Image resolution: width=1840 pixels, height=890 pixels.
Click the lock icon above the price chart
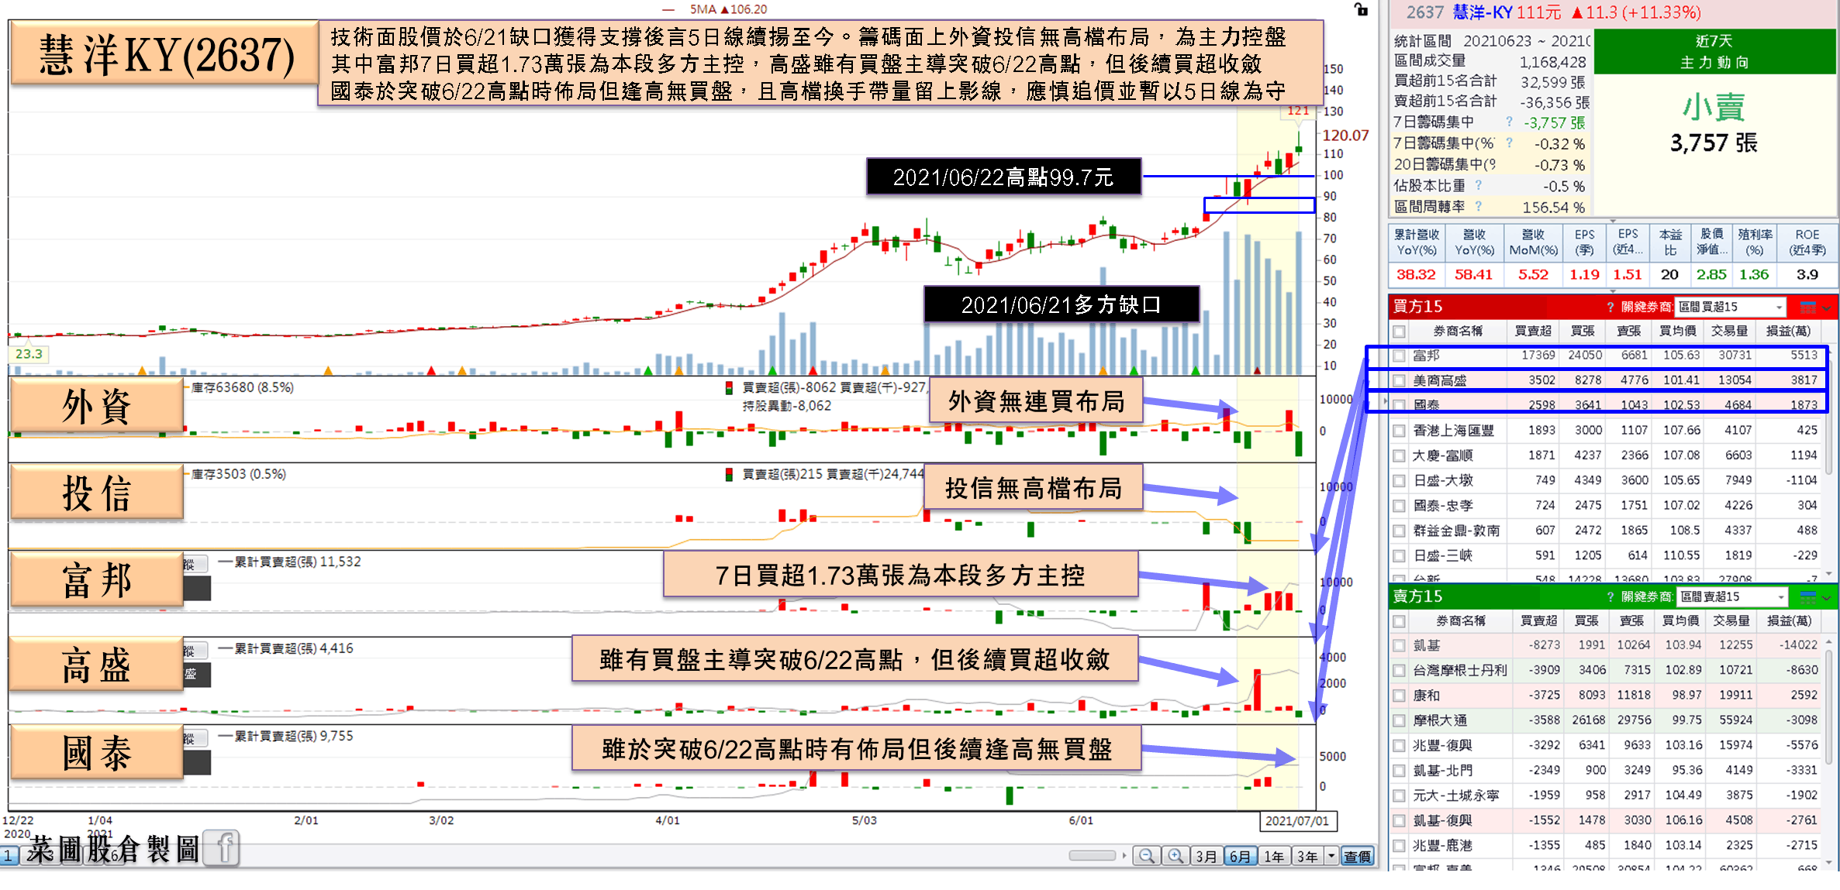click(x=1361, y=9)
